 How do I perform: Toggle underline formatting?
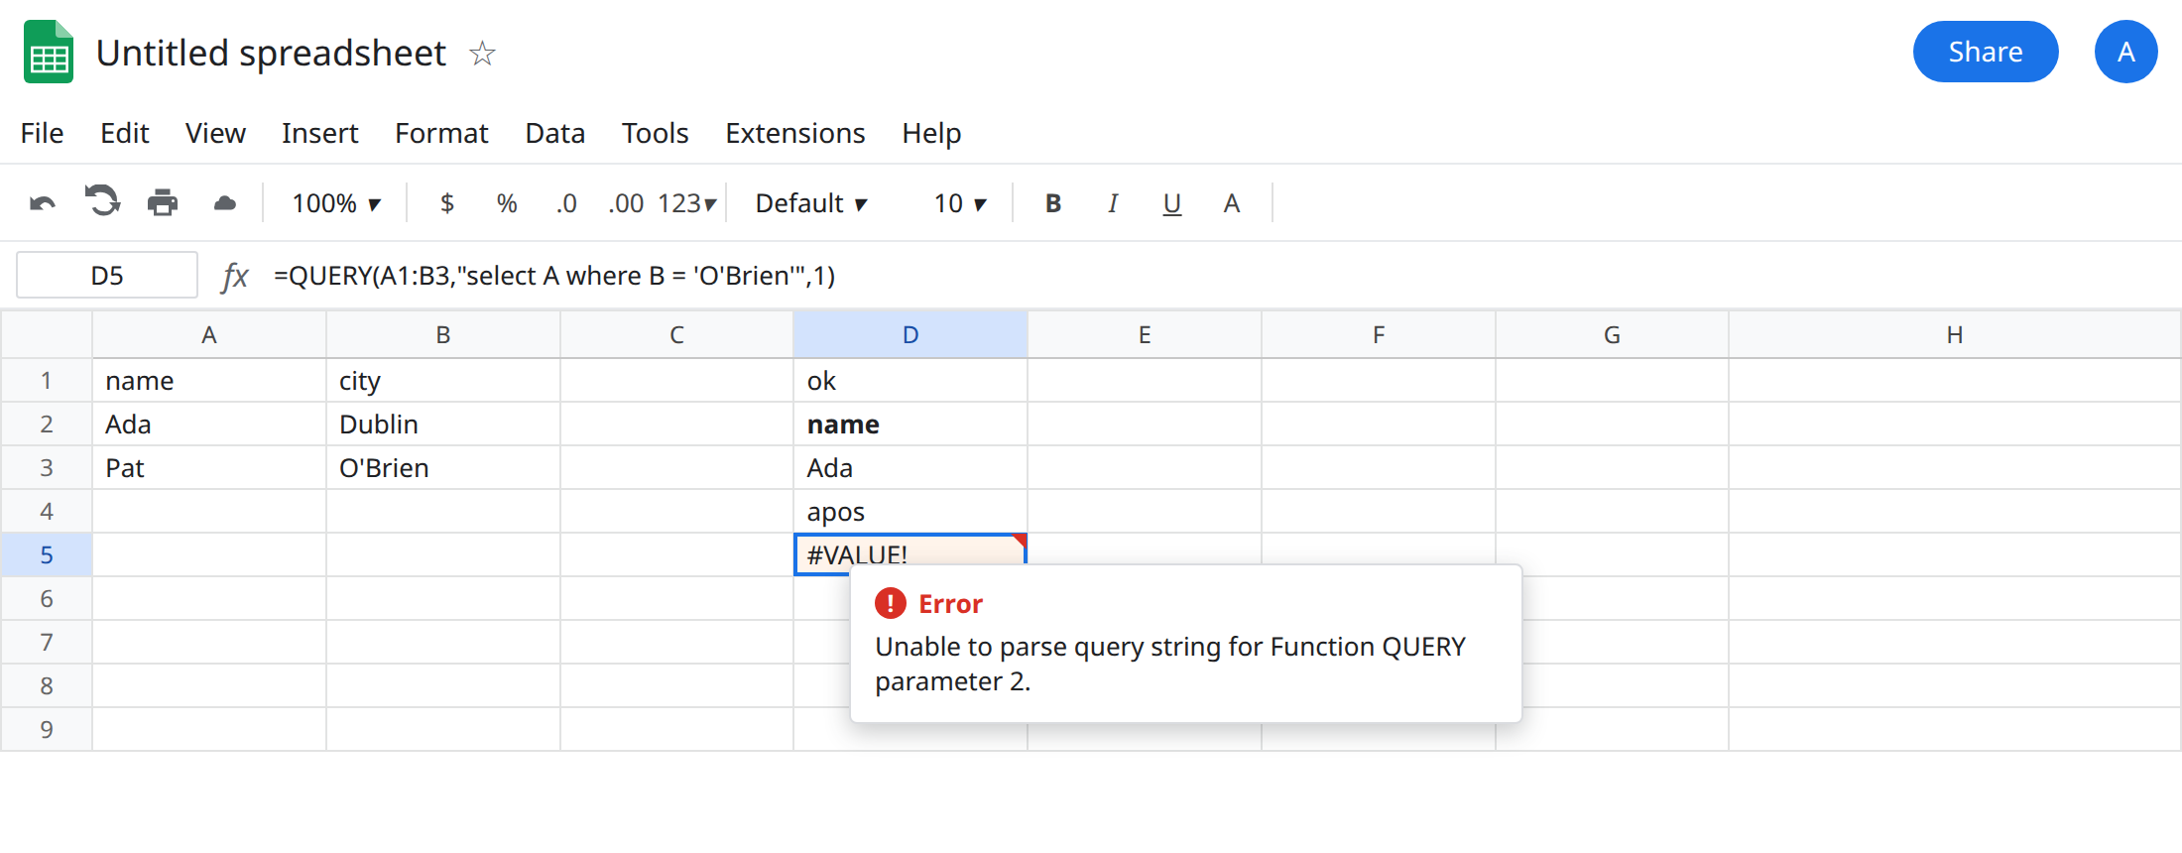click(x=1172, y=203)
